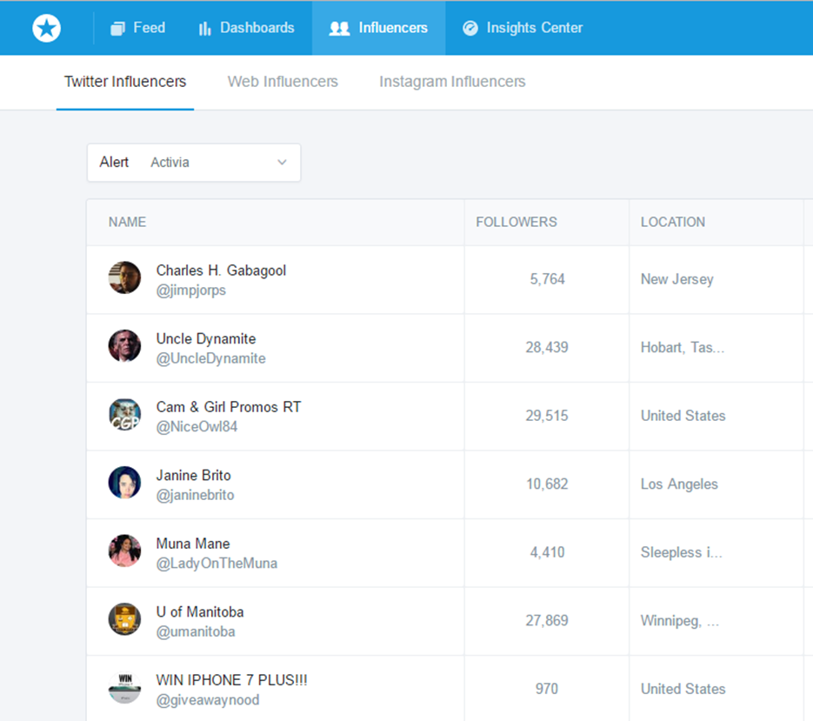Screen dimensions: 813x721
Task: Click Janine Brito's profile picture
Action: 124,483
